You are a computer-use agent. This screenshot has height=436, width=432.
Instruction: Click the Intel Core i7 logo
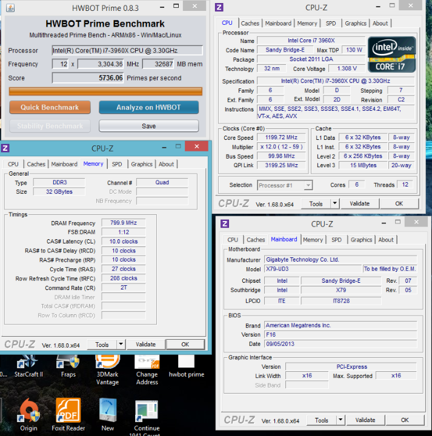(391, 54)
